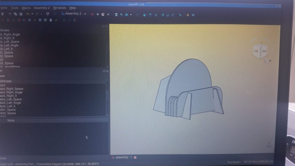Click the Stop macro recording square
Viewport: 295px width, 166px height.
pos(97,14)
